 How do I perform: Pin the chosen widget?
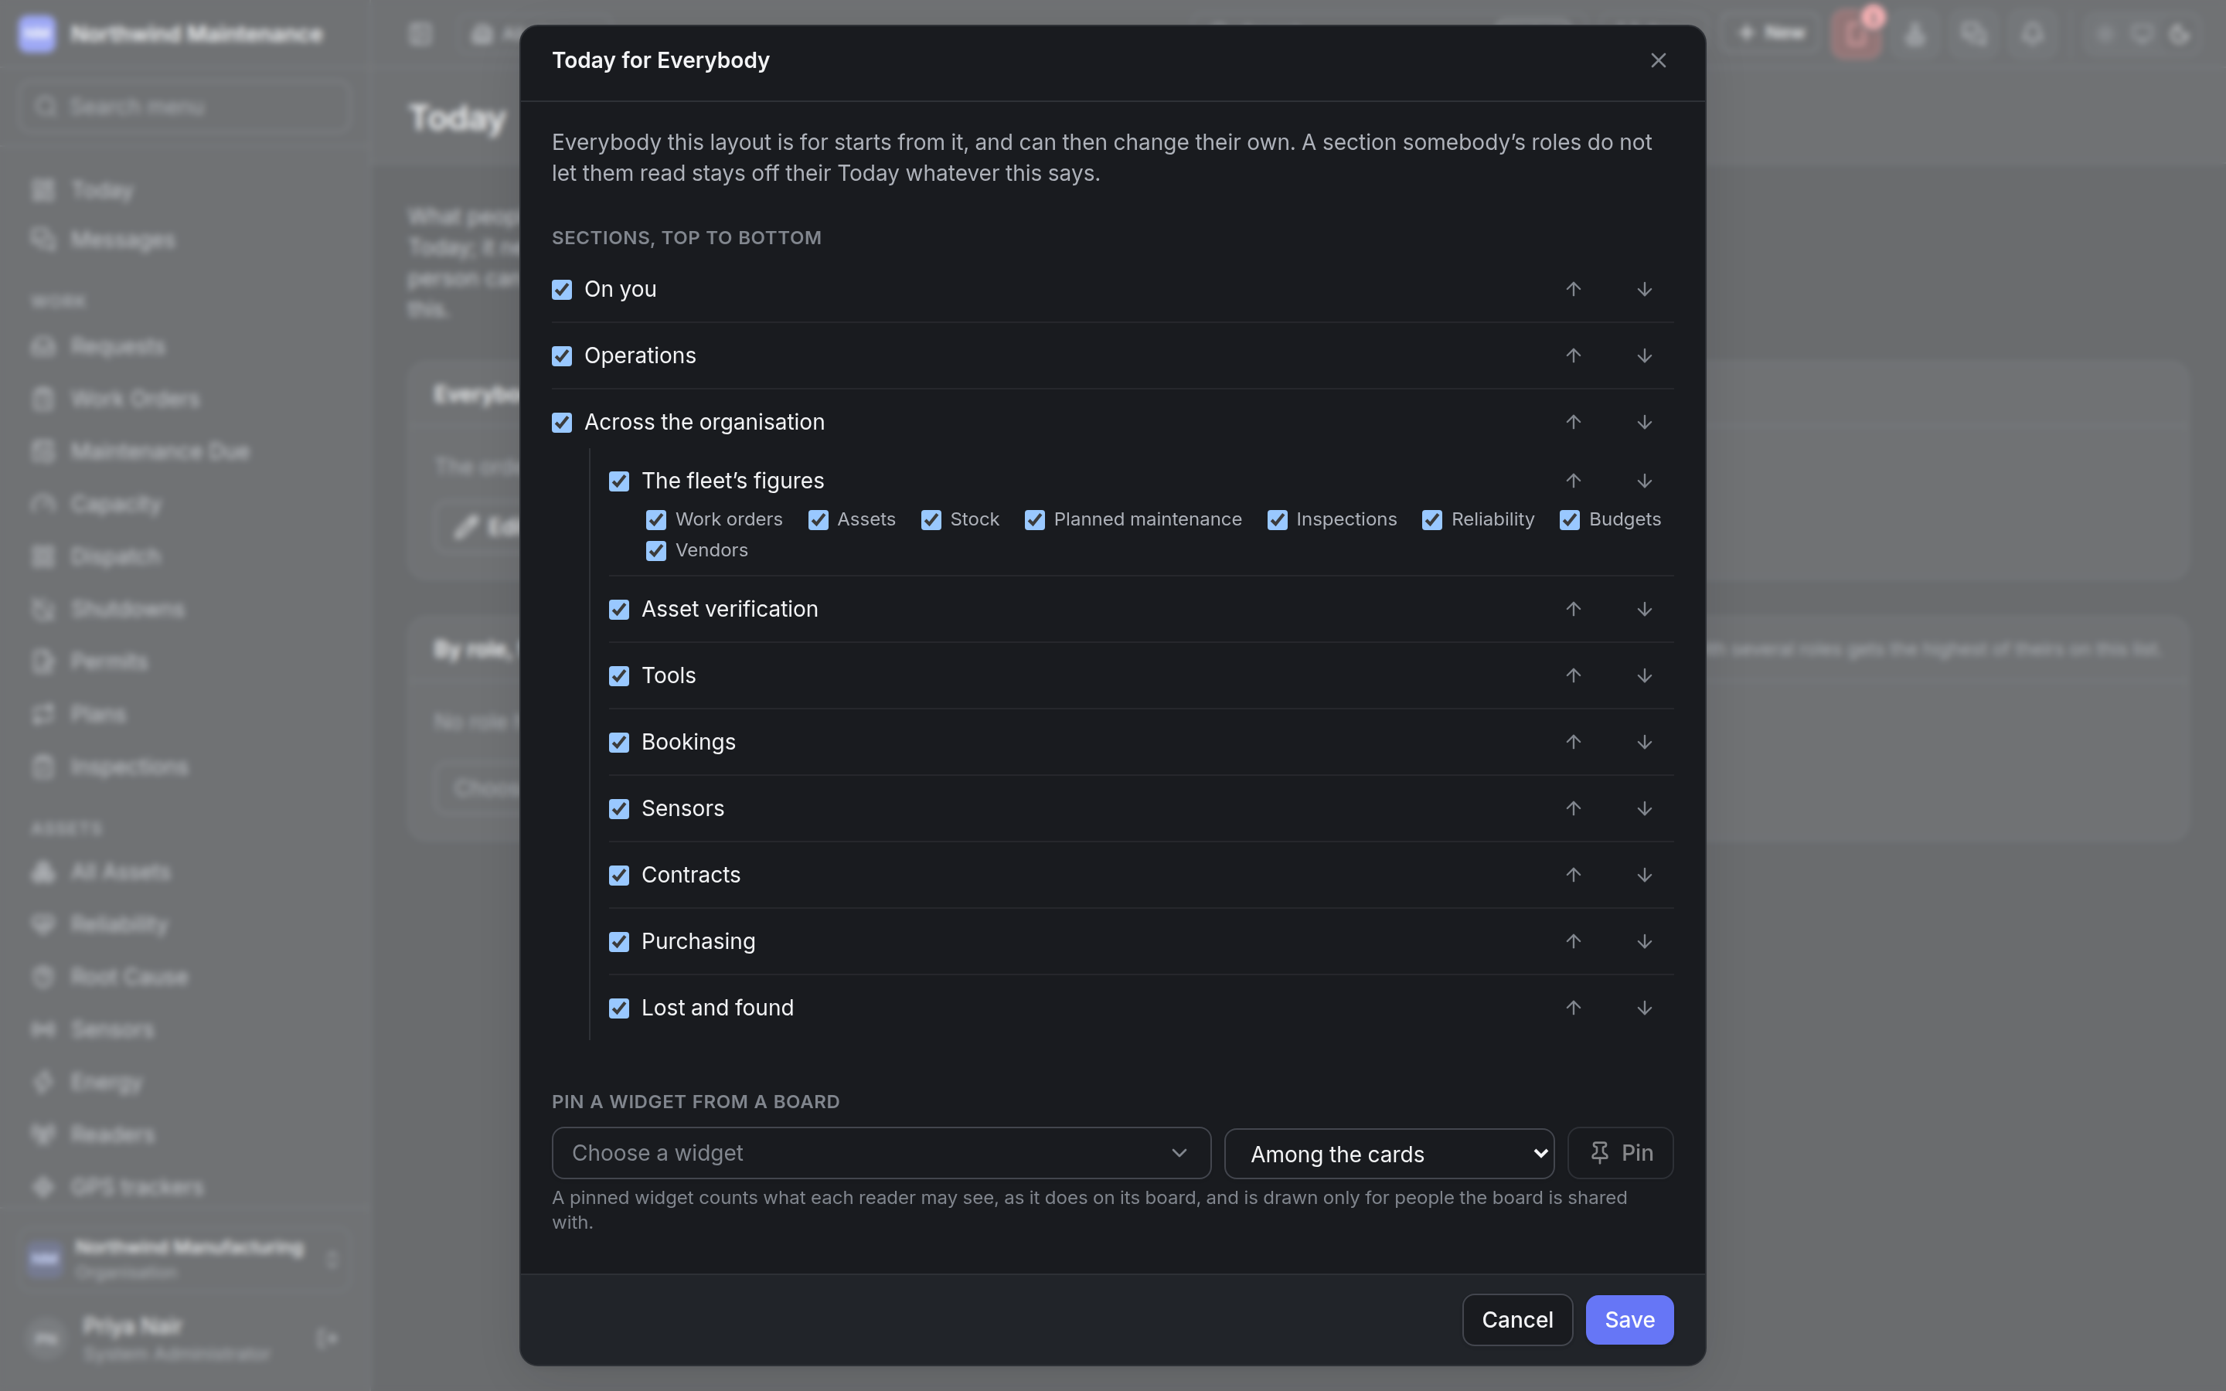coord(1620,1153)
